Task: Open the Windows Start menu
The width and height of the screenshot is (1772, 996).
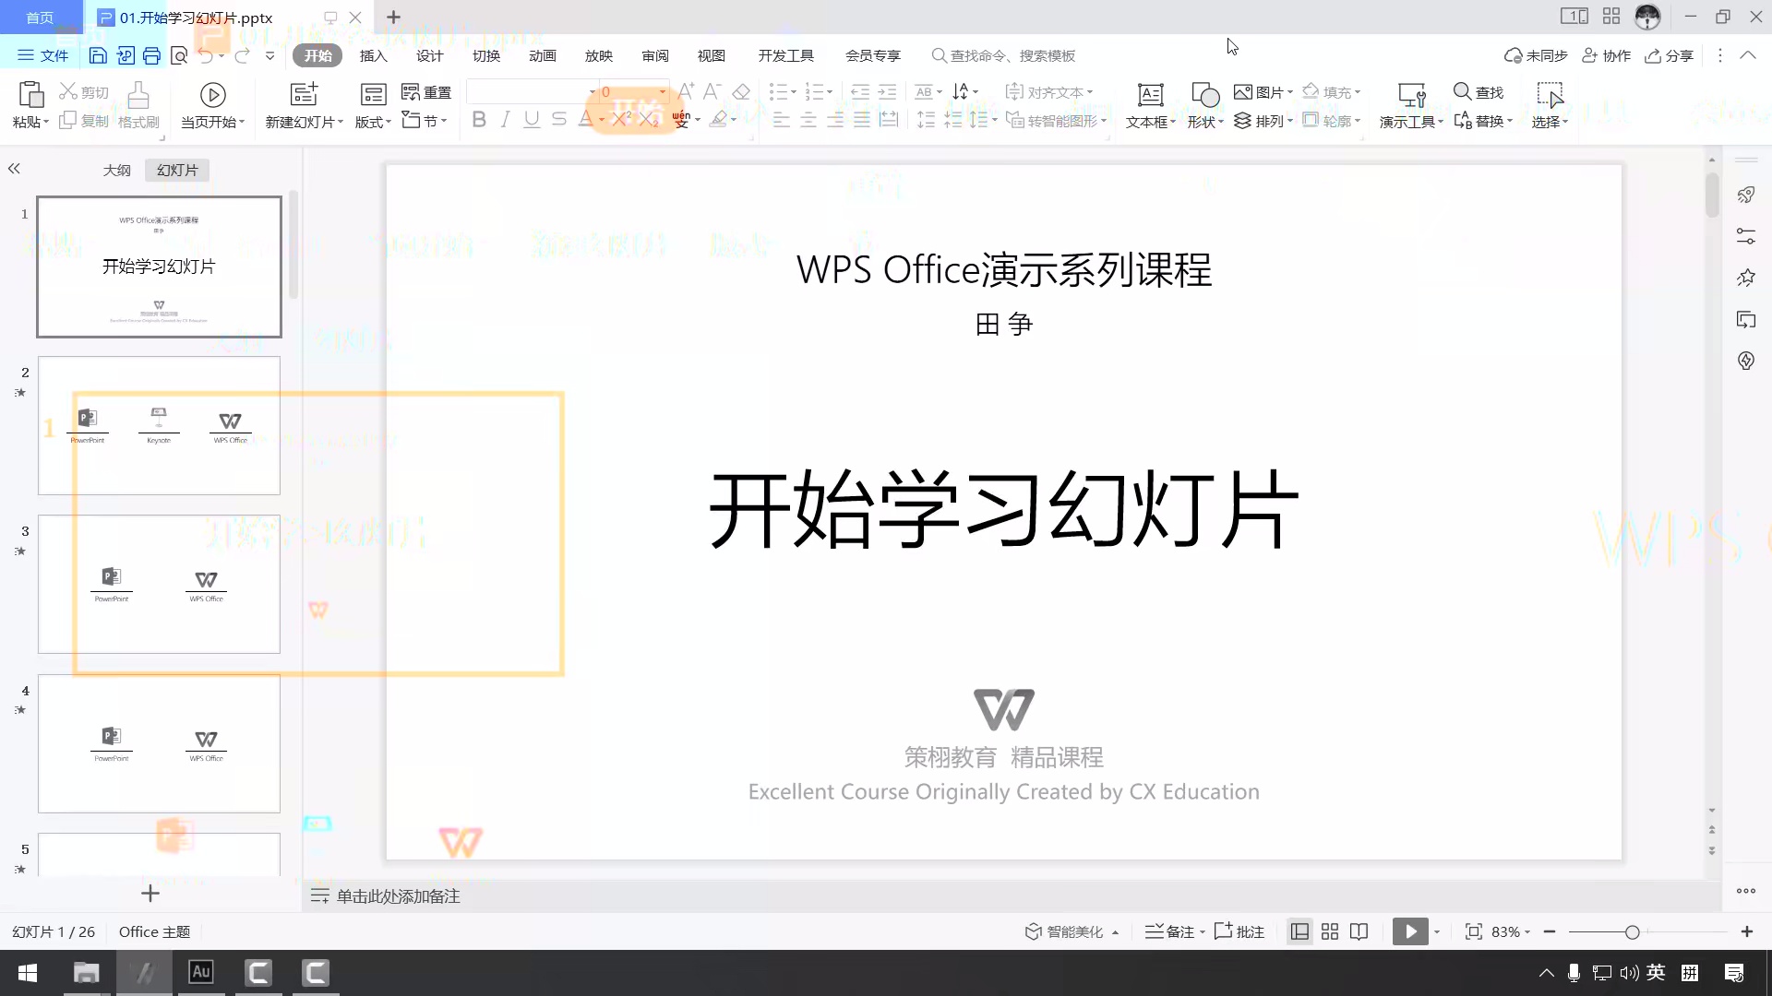Action: coord(28,973)
